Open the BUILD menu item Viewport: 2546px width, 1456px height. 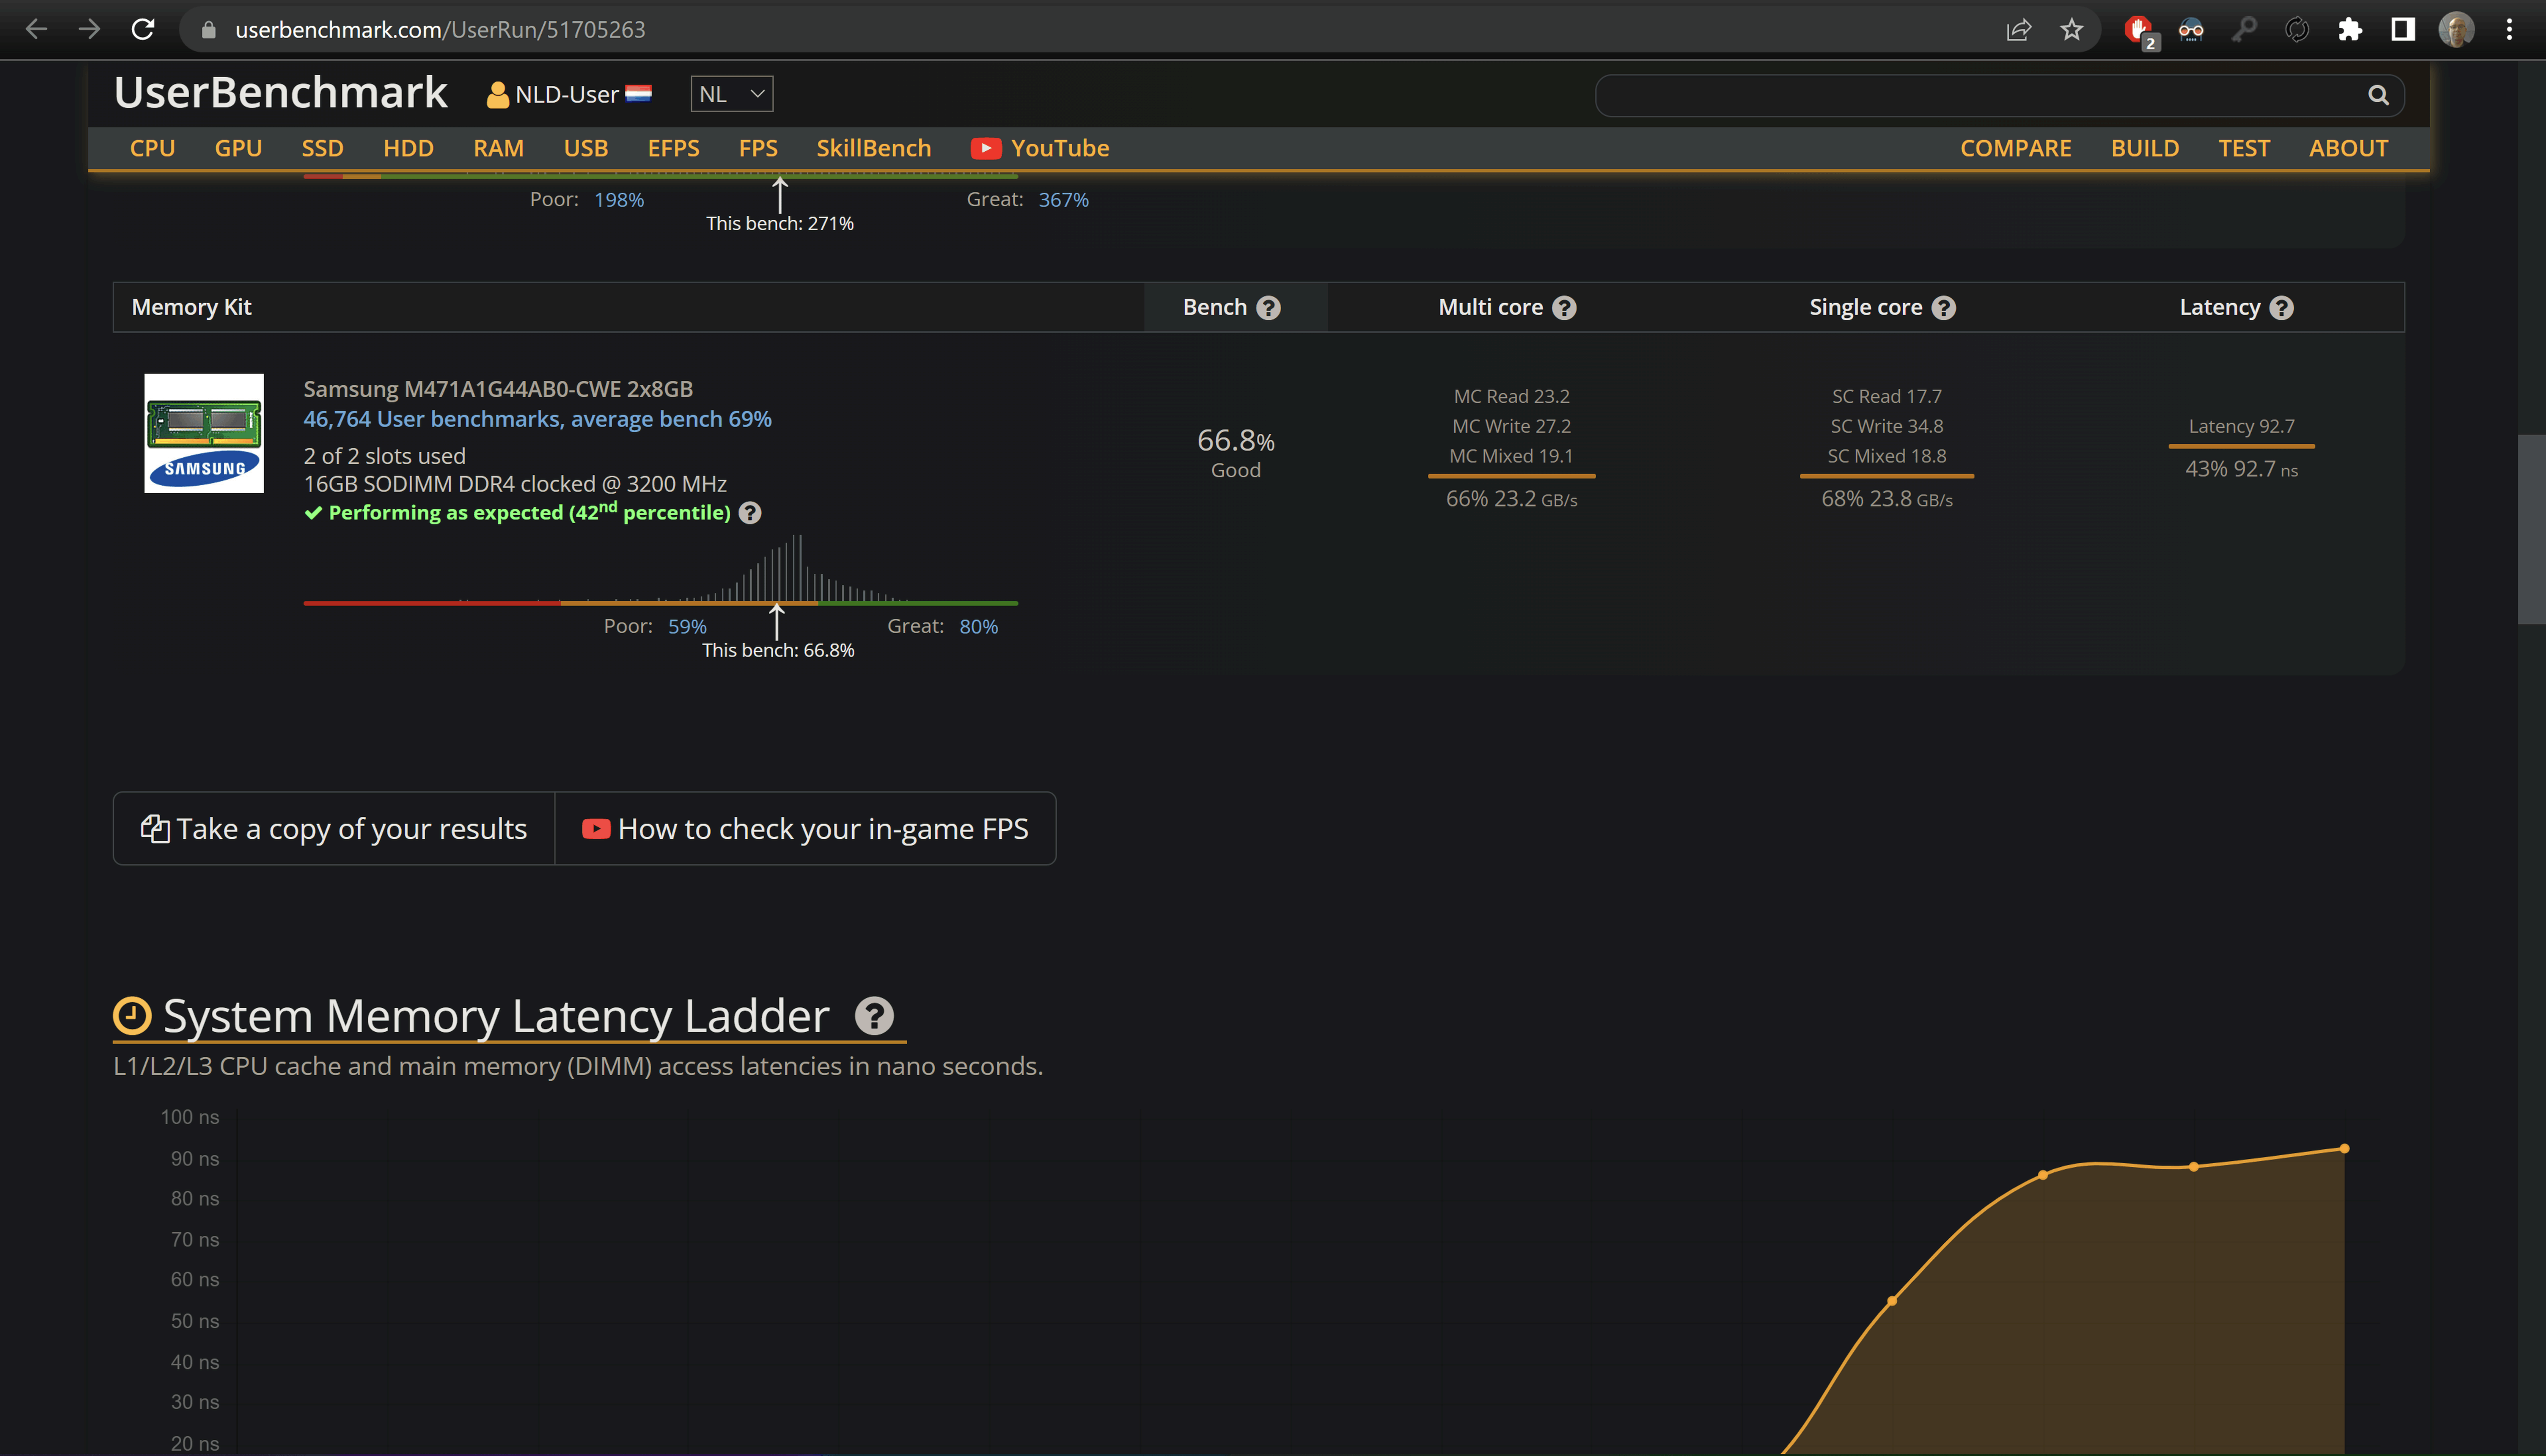(2144, 148)
